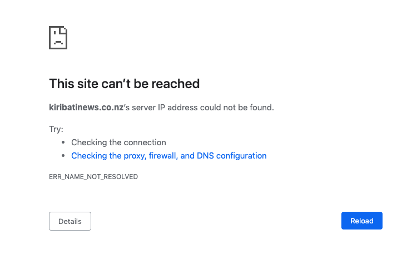Click the "This site can't be reached" heading

coord(124,84)
